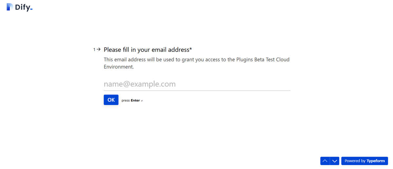Click the "This email address will be used" description line
The width and height of the screenshot is (393, 169).
coord(196,60)
